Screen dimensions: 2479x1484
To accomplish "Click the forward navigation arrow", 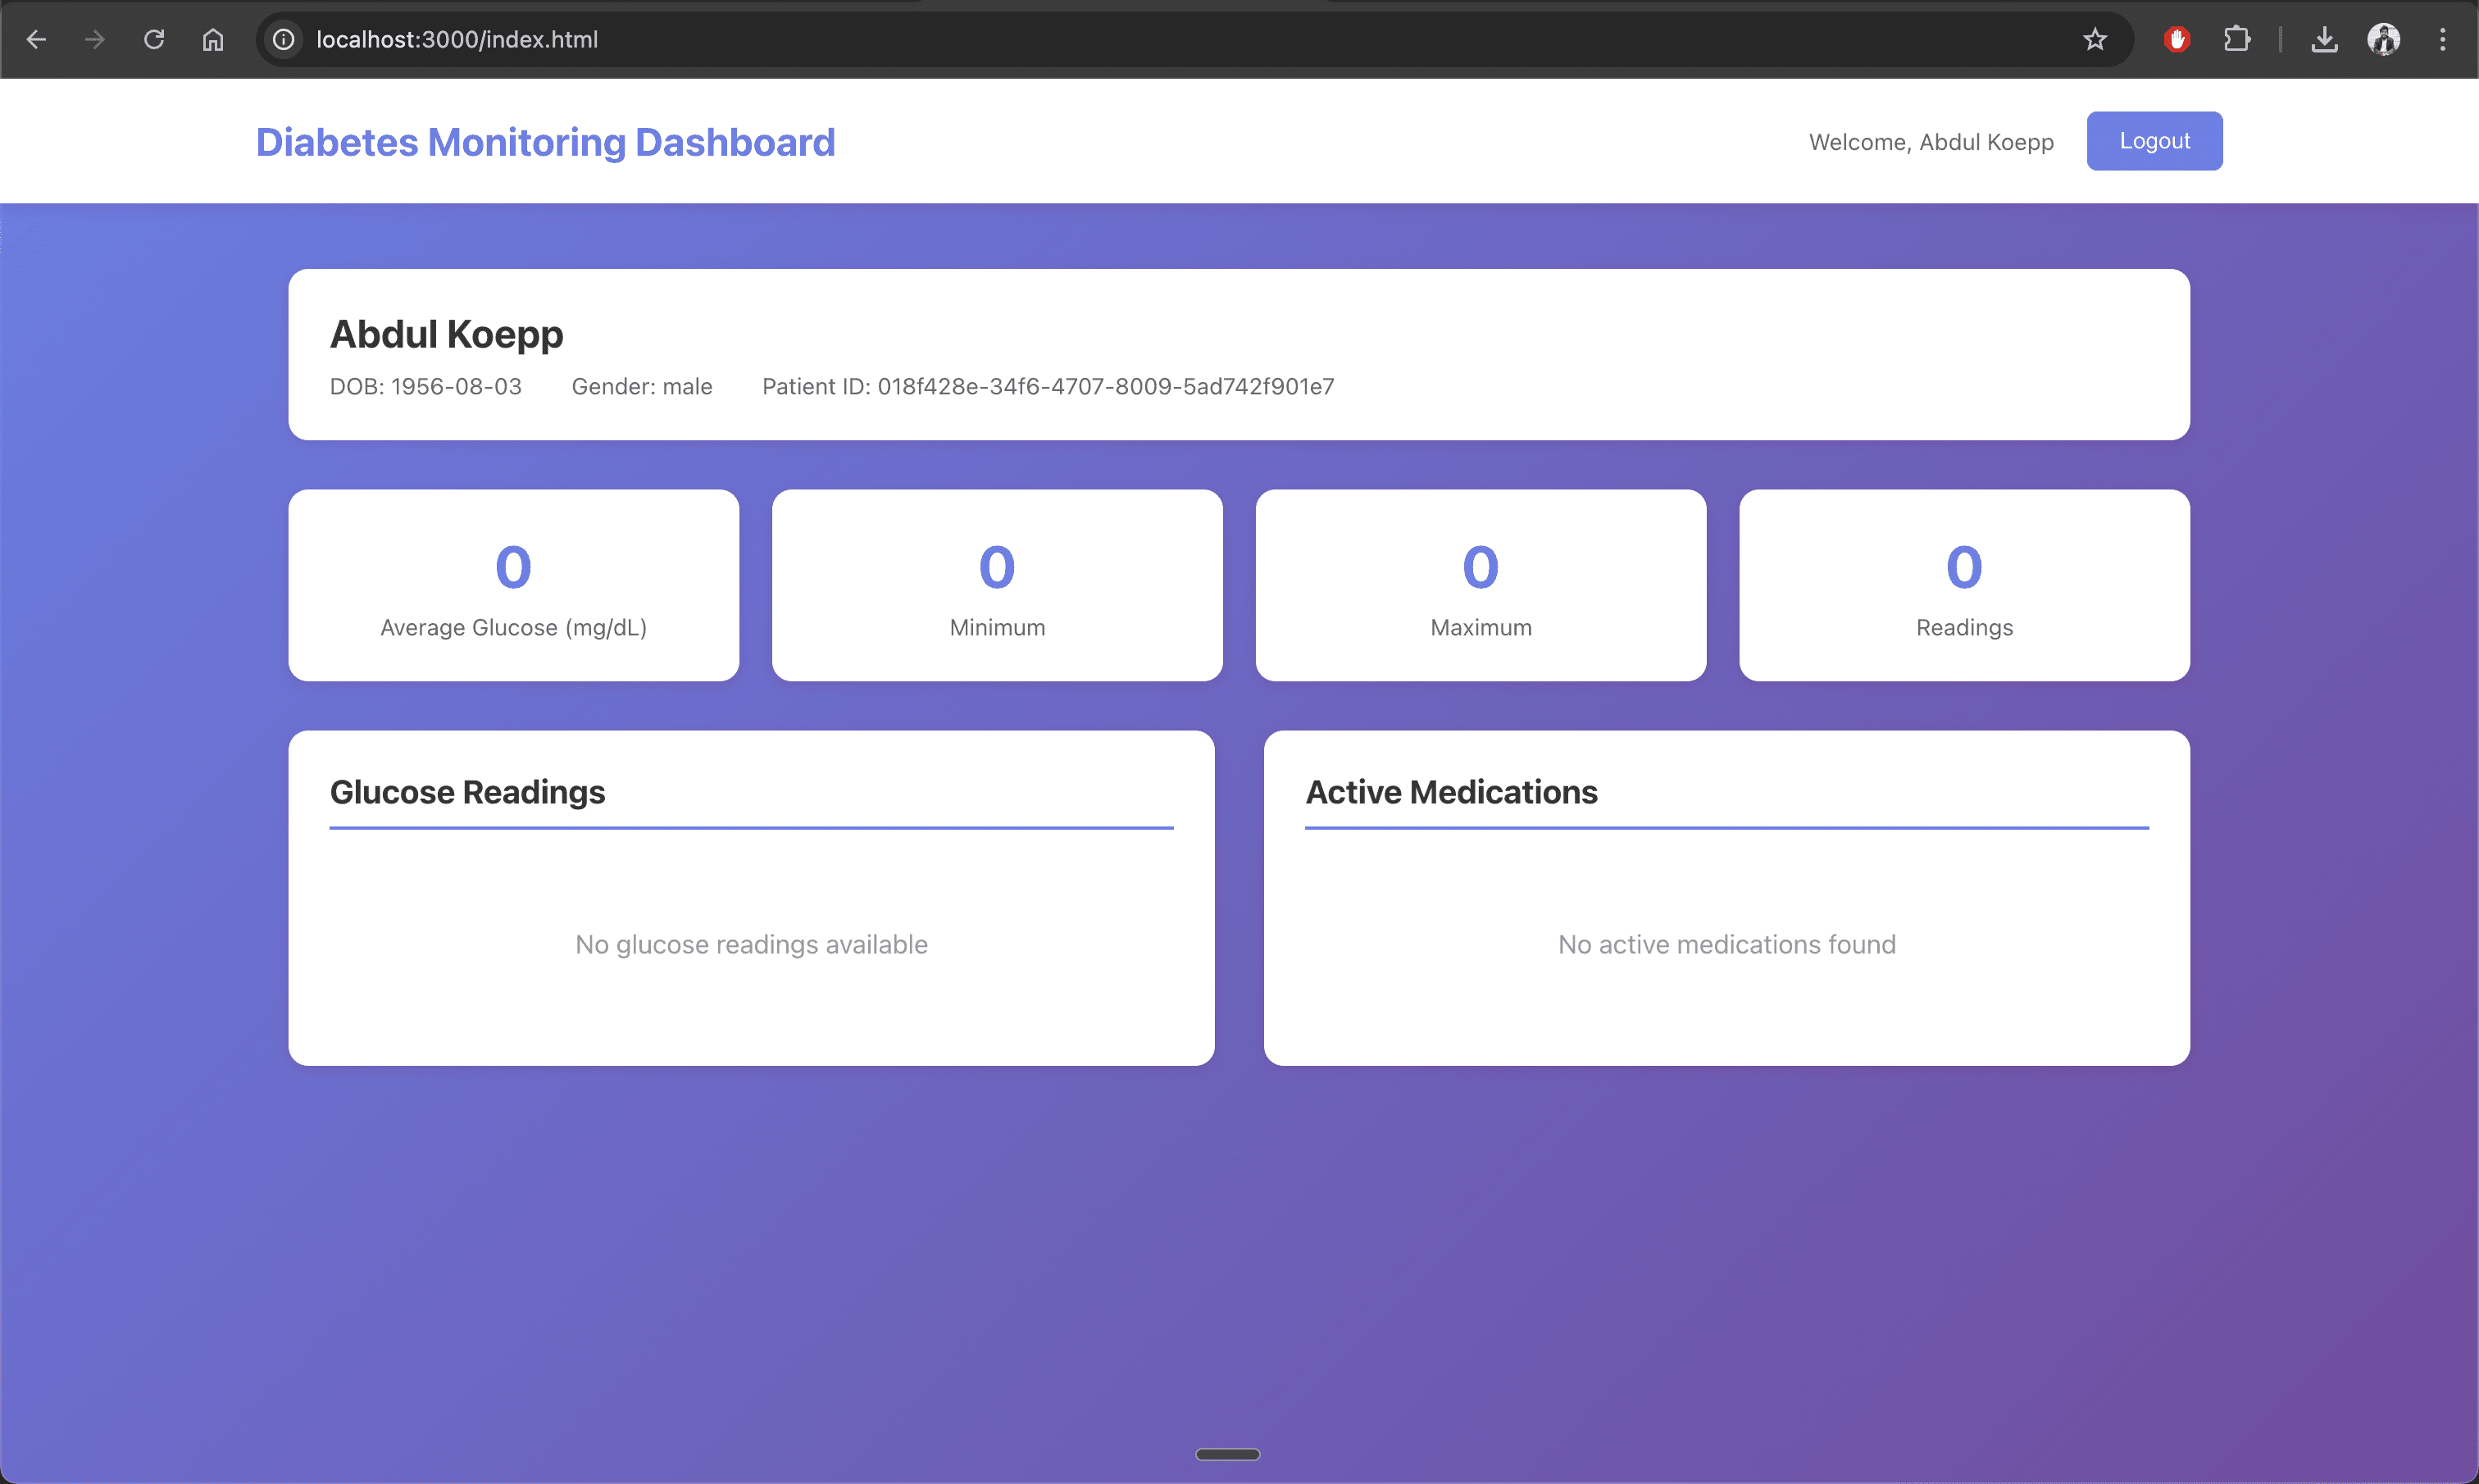I will click(95, 39).
